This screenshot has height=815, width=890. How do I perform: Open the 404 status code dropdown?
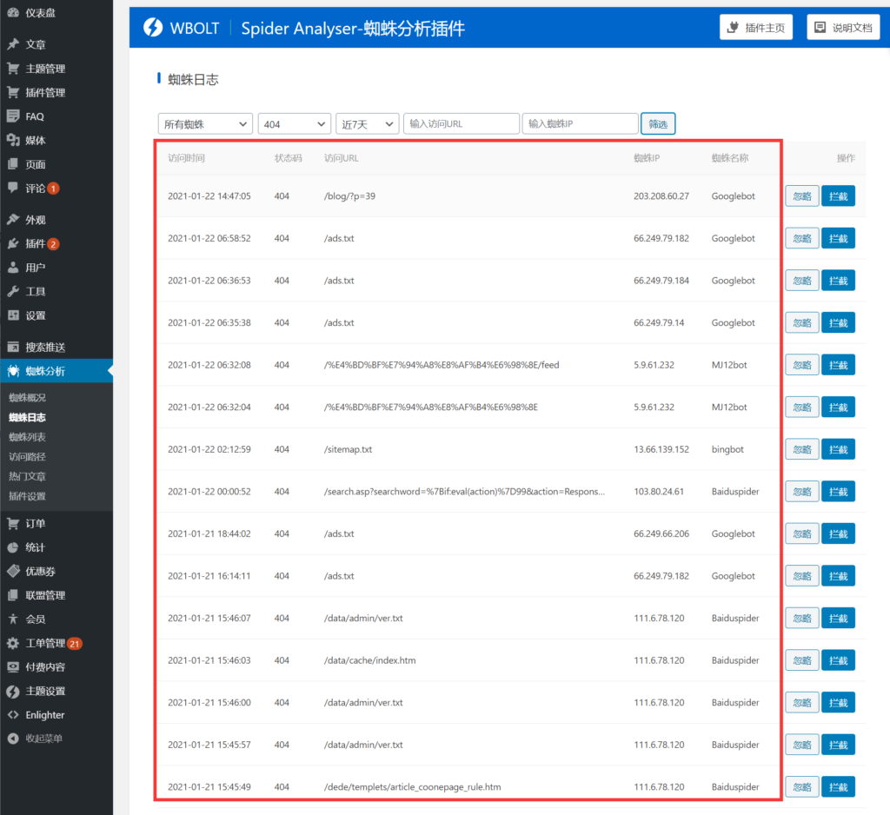click(x=295, y=124)
